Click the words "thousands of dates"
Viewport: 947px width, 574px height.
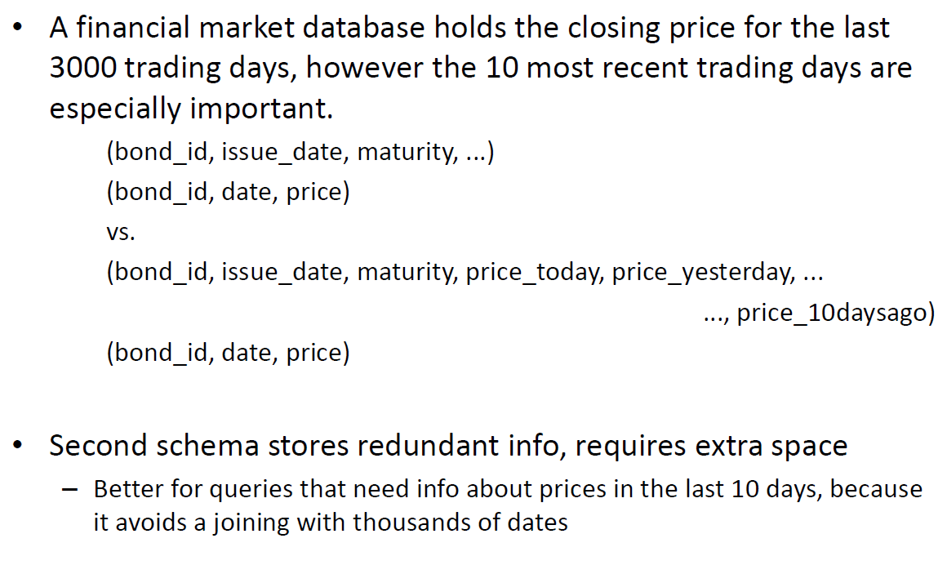(x=460, y=522)
